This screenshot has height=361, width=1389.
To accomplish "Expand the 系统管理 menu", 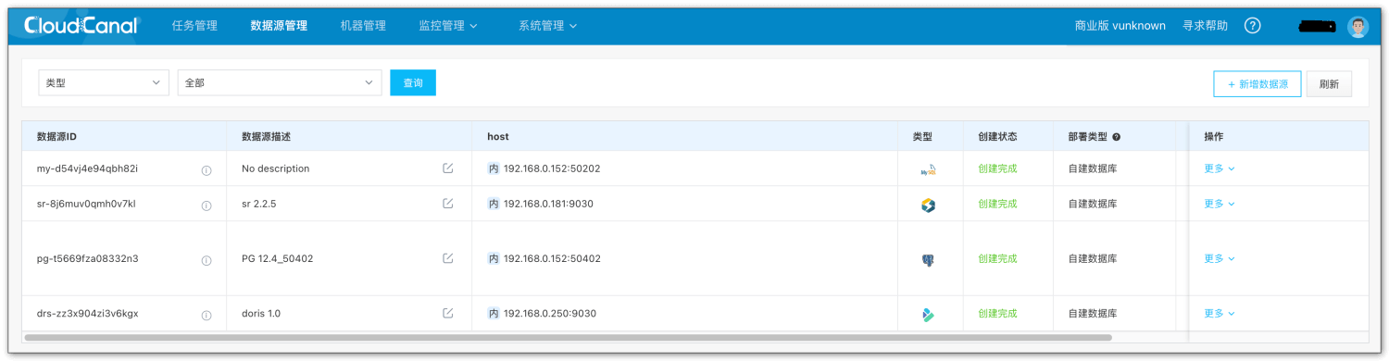I will tap(548, 26).
